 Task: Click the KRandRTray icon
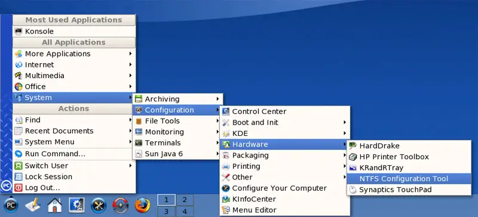click(x=353, y=168)
